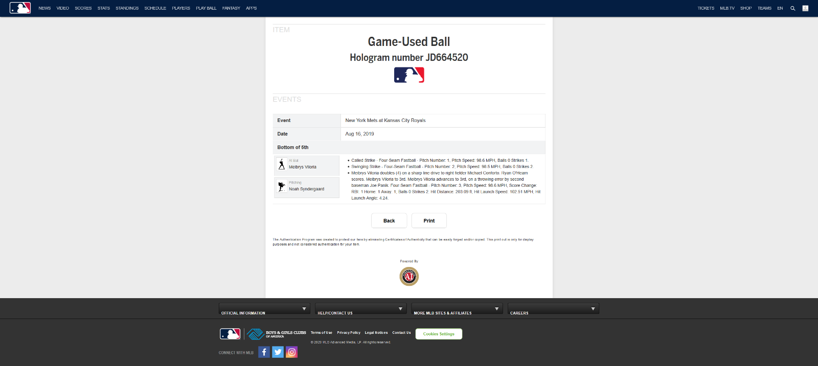Click the user account icon

[x=805, y=8]
